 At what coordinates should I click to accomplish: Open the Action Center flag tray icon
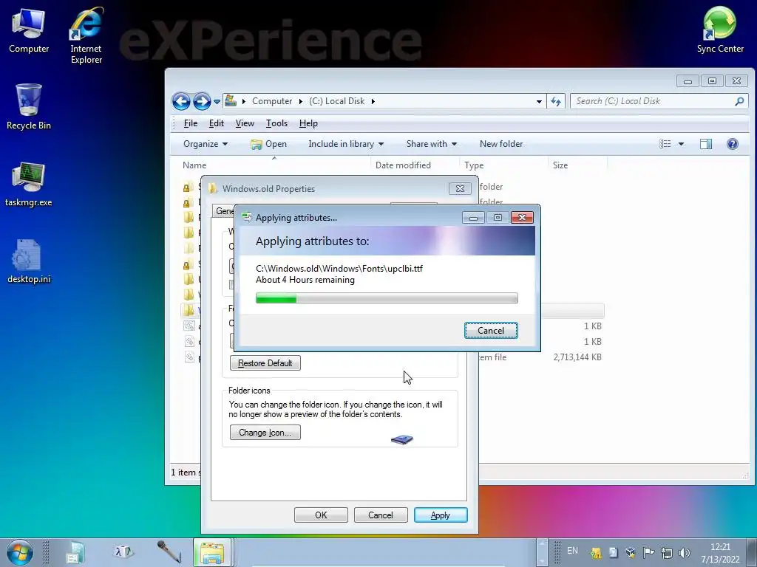coord(649,552)
